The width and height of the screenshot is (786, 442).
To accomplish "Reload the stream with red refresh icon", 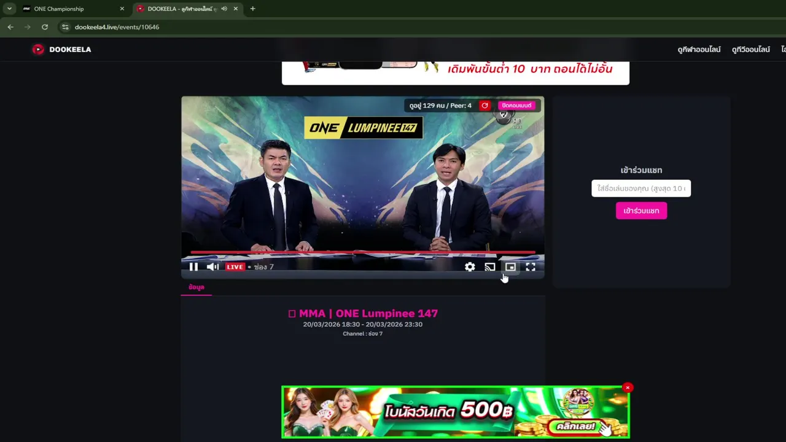I will coord(484,106).
